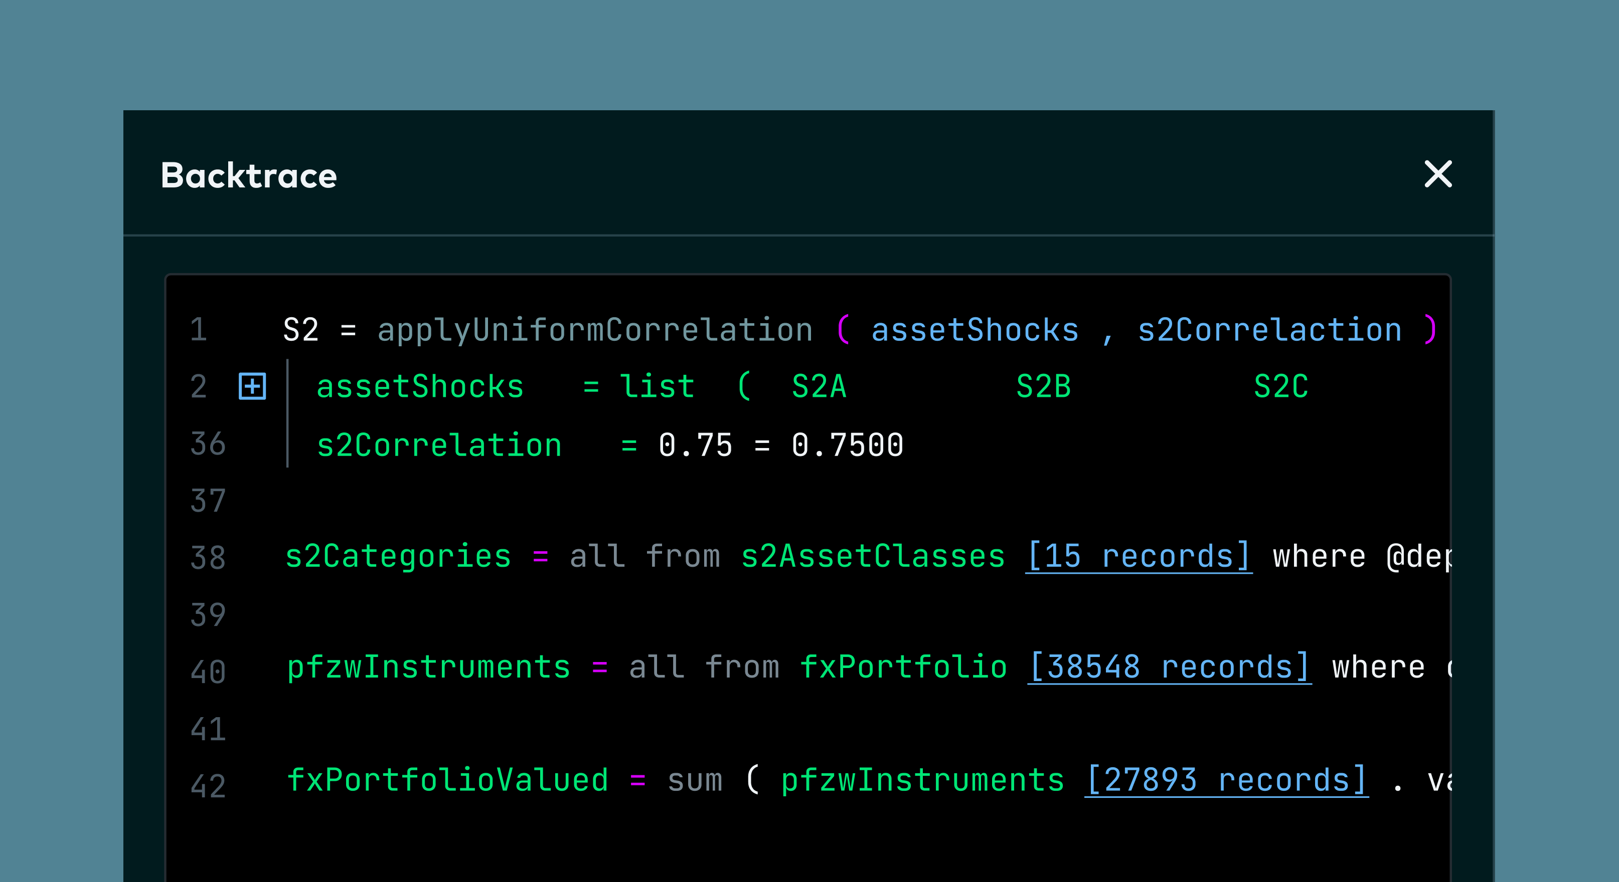The width and height of the screenshot is (1619, 882).
Task: Close the Backtrace dialog
Action: [1437, 174]
